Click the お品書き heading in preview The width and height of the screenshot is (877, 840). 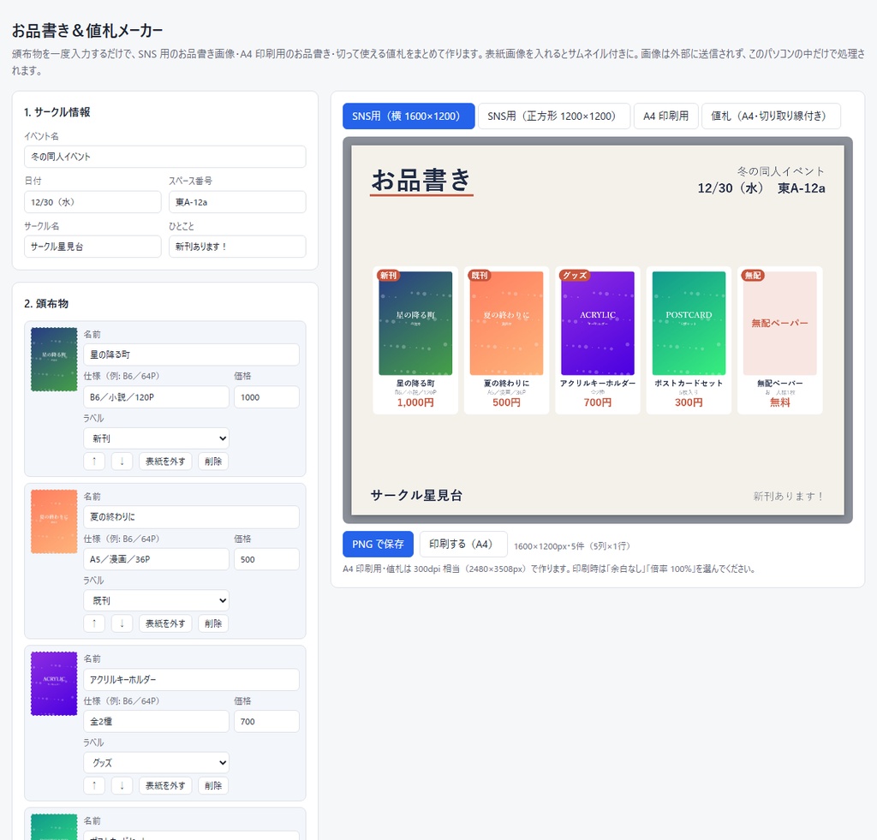[x=421, y=180]
